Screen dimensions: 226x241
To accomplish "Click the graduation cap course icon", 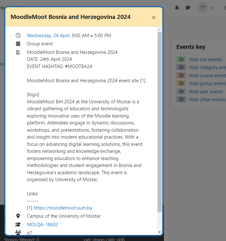I will tap(18, 224).
